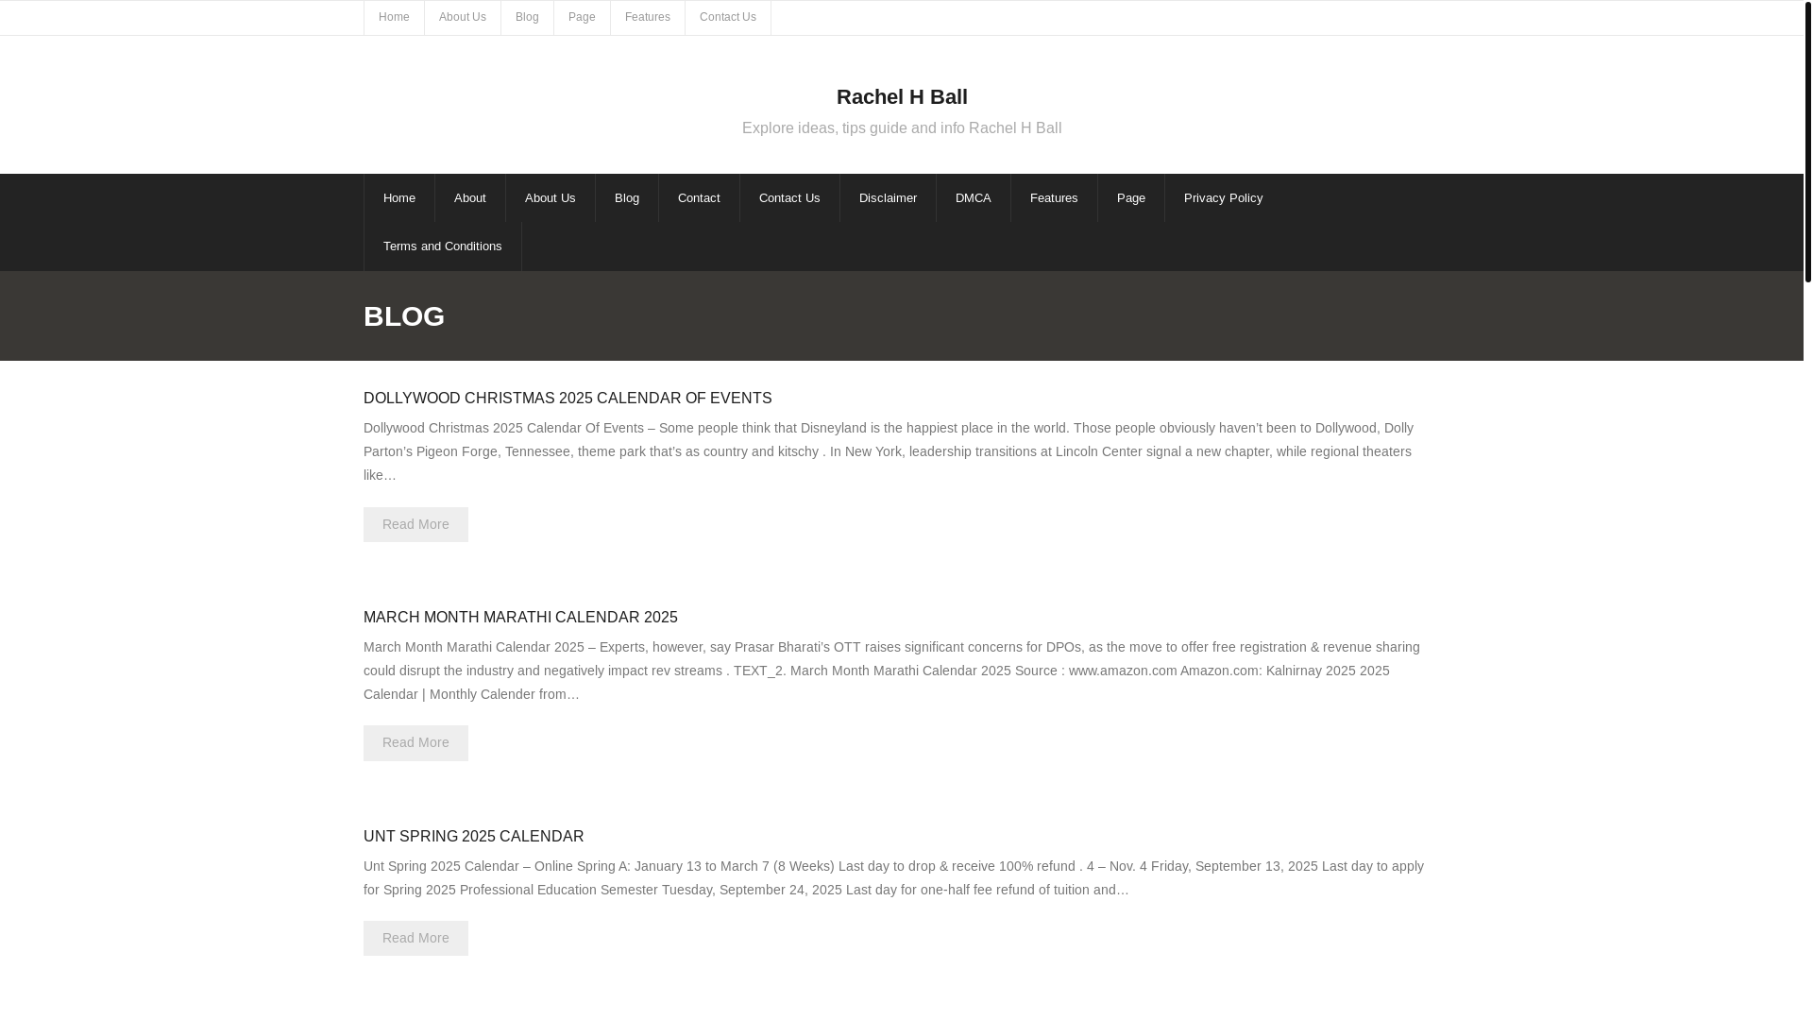Click the Dollywood post excerpt text
Screen dimensions: 1813x1020
[889, 451]
